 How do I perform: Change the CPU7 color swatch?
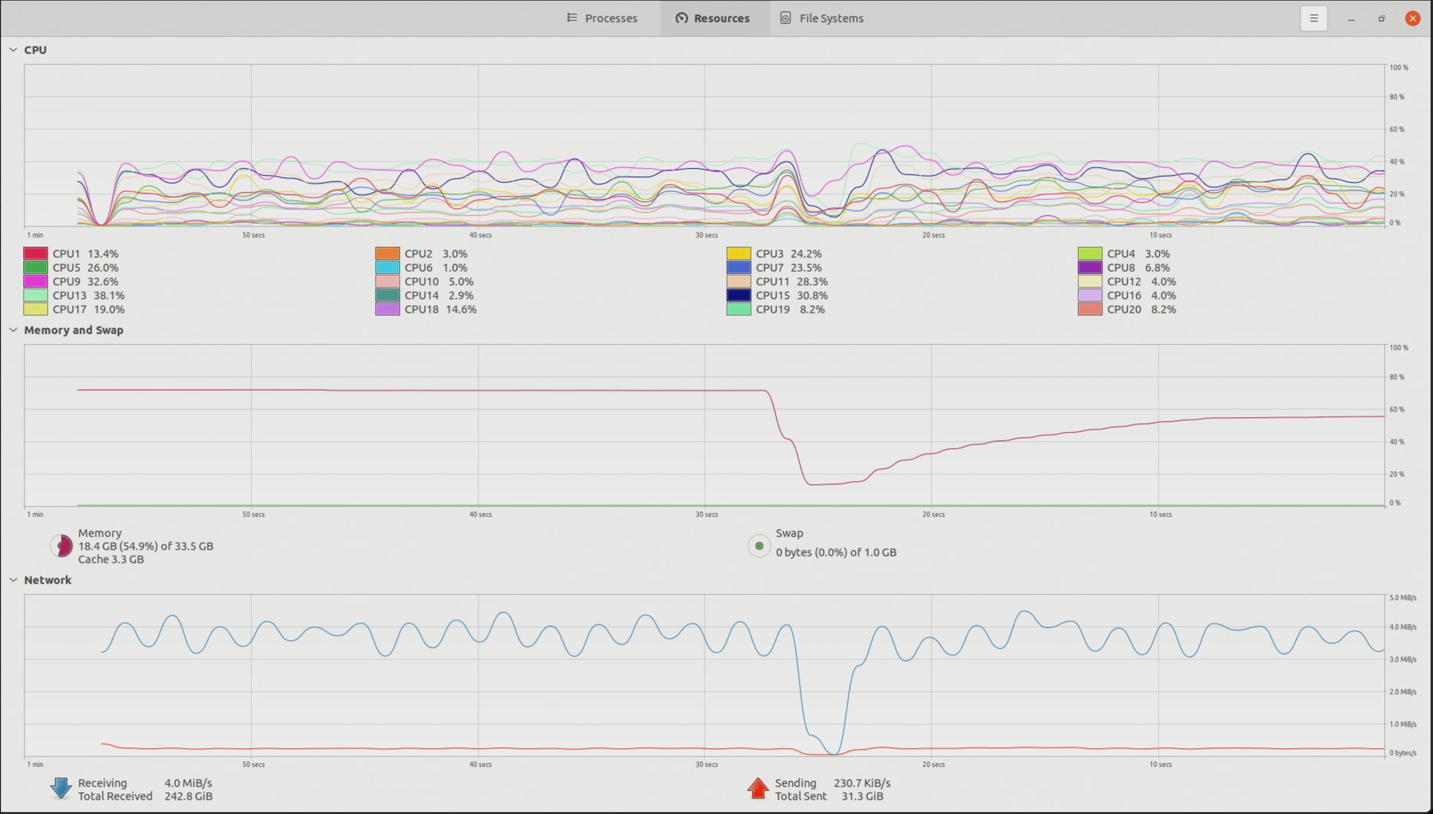coord(739,267)
